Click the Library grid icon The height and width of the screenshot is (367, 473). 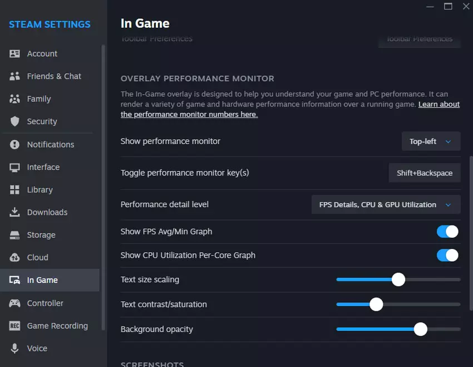tap(16, 189)
